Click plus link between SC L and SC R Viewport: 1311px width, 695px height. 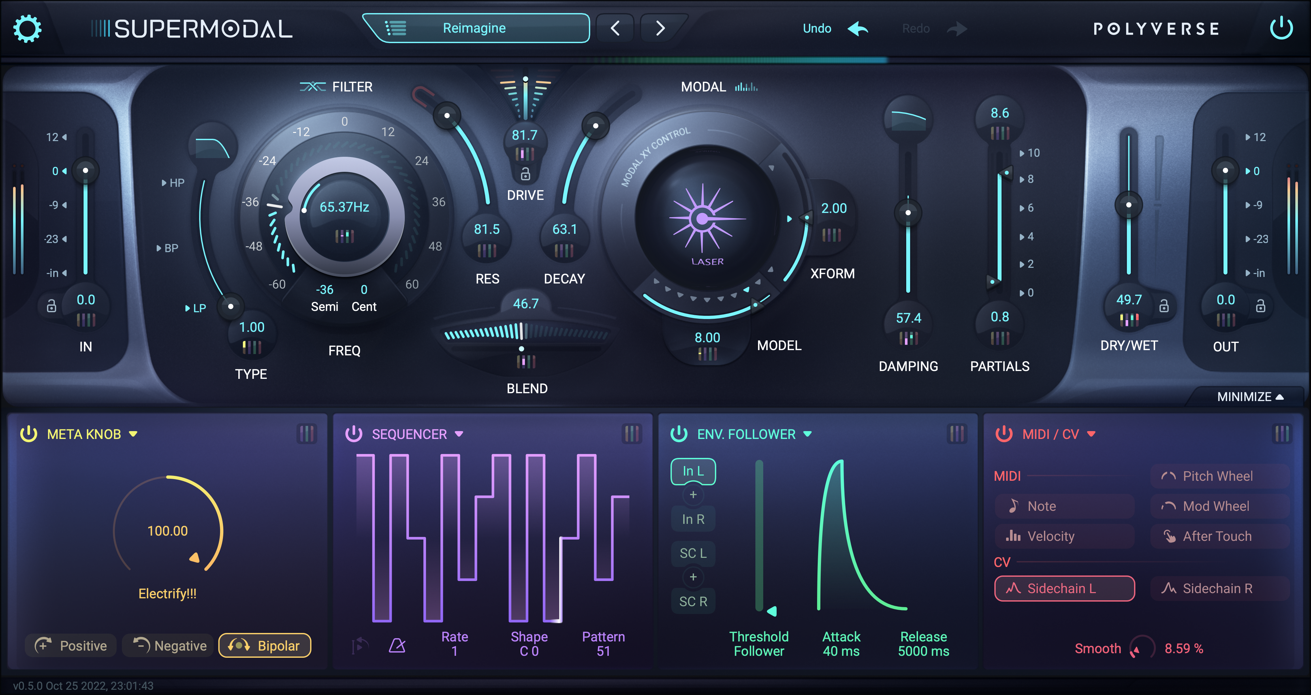693,577
